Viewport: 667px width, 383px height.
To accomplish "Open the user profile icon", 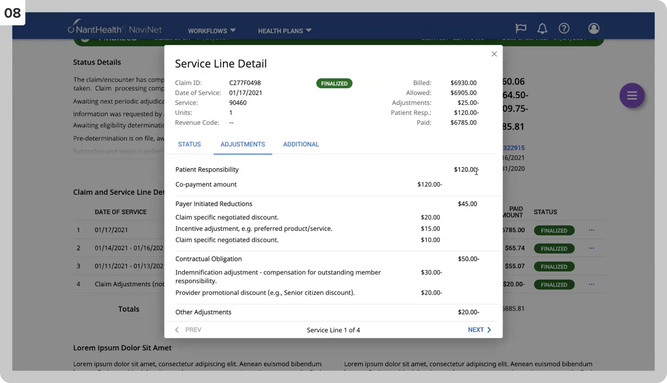I will [x=594, y=28].
